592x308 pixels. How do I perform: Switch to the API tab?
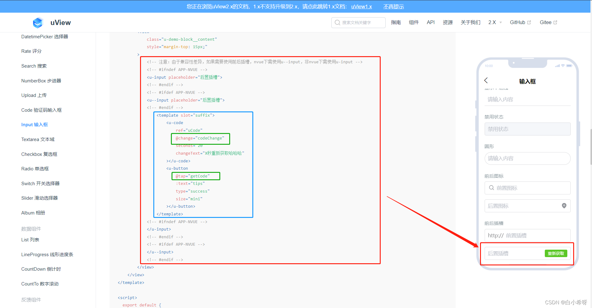[x=431, y=22]
